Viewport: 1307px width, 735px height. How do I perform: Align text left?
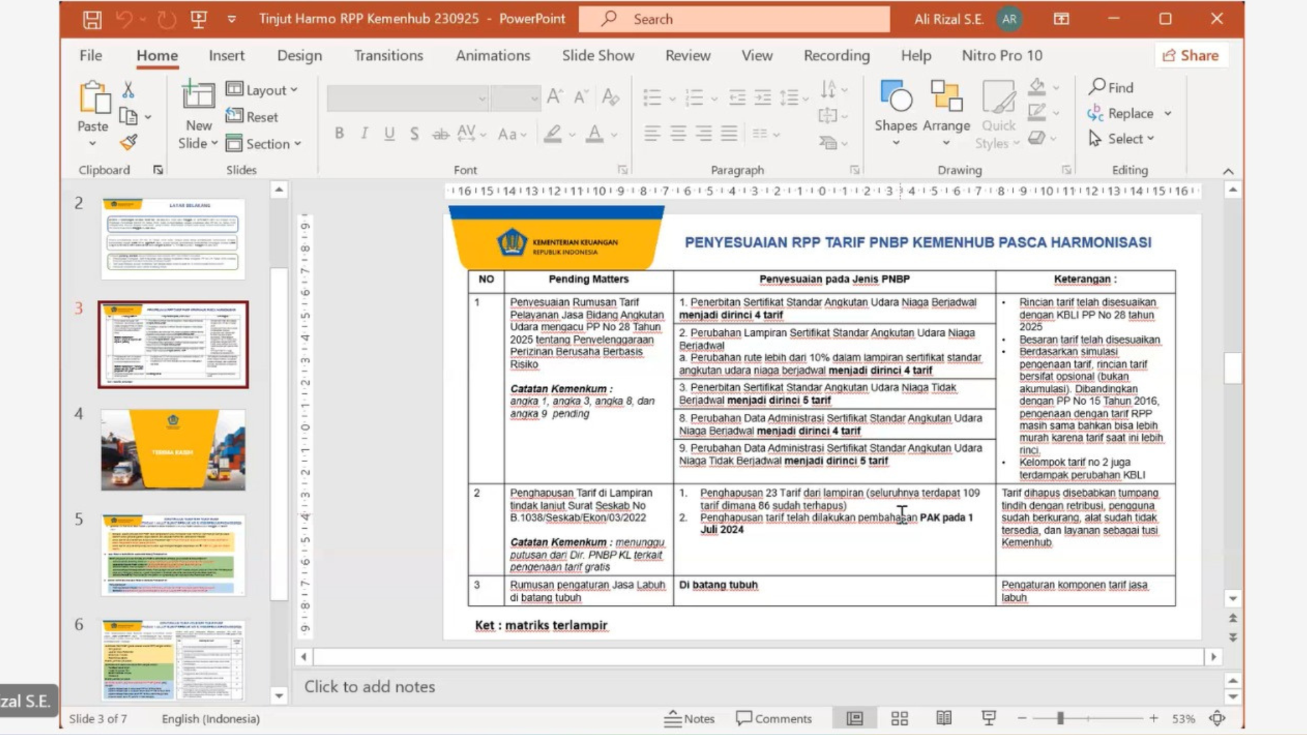point(652,134)
